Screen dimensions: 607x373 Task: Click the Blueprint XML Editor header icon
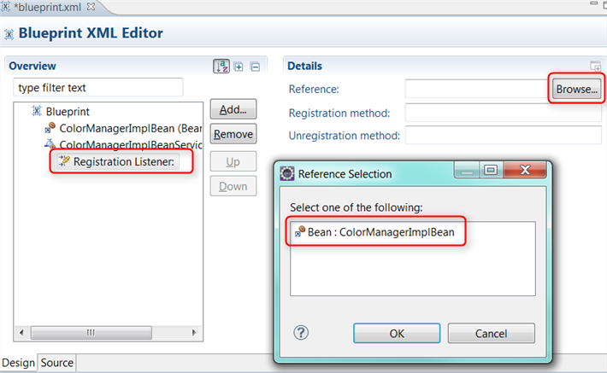[9, 34]
